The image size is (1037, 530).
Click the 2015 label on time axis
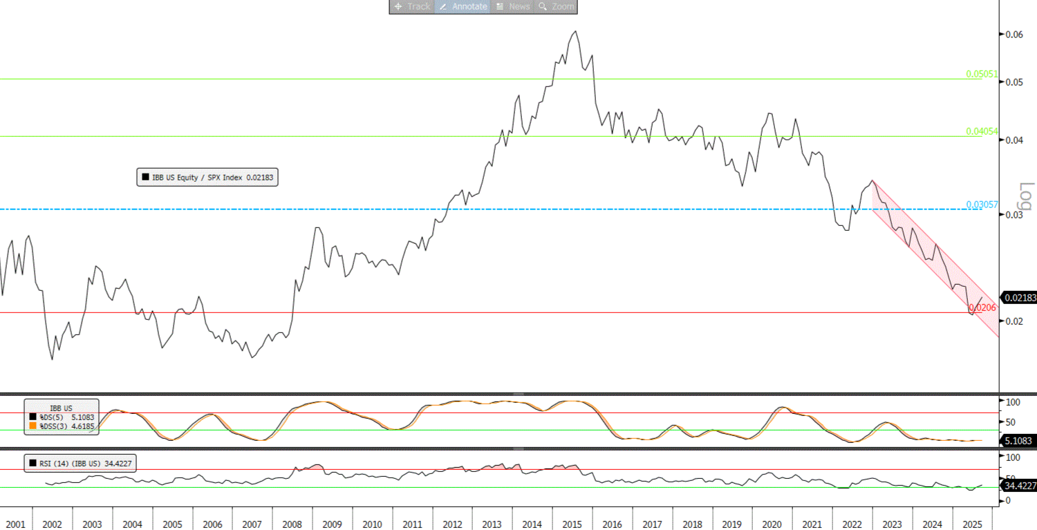click(572, 524)
